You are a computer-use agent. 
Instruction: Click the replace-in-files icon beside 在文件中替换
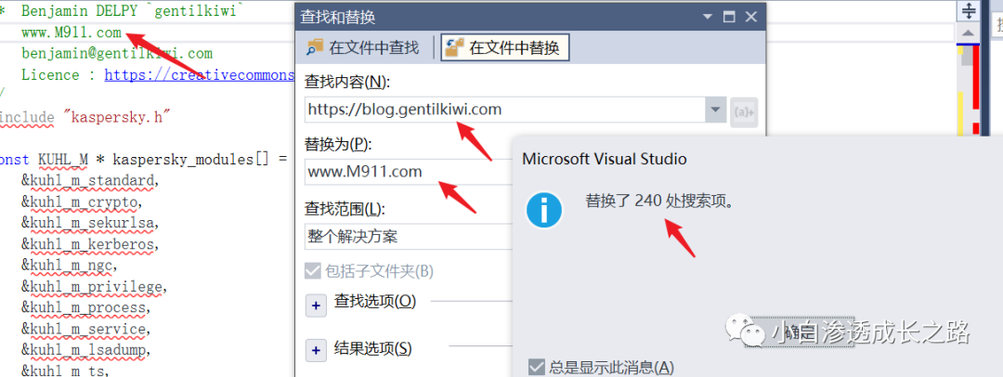[455, 46]
